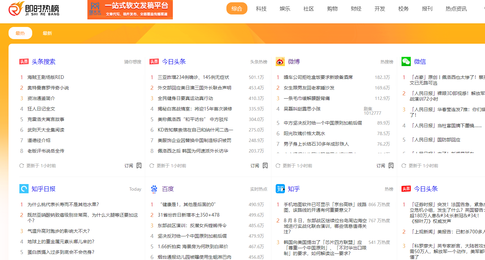Select the 综合 category tab
Screen dimensions: 485x260
[x=237, y=9]
